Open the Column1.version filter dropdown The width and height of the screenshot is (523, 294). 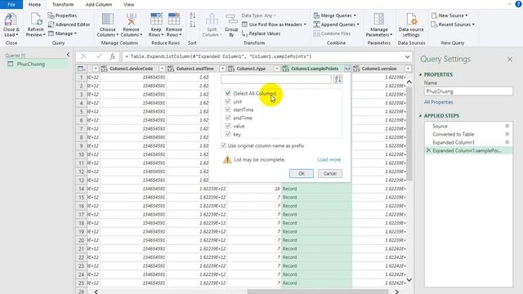tap(408, 69)
